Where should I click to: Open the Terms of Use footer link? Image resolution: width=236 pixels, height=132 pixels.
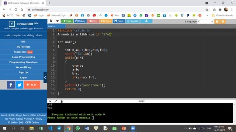click(x=29, y=115)
